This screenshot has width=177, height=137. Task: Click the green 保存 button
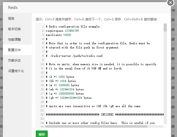pyautogui.click(x=42, y=134)
